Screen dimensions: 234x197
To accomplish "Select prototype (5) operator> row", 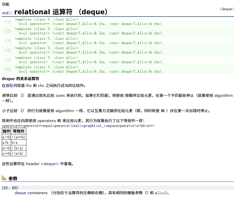I will pyautogui.click(x=118, y=60).
